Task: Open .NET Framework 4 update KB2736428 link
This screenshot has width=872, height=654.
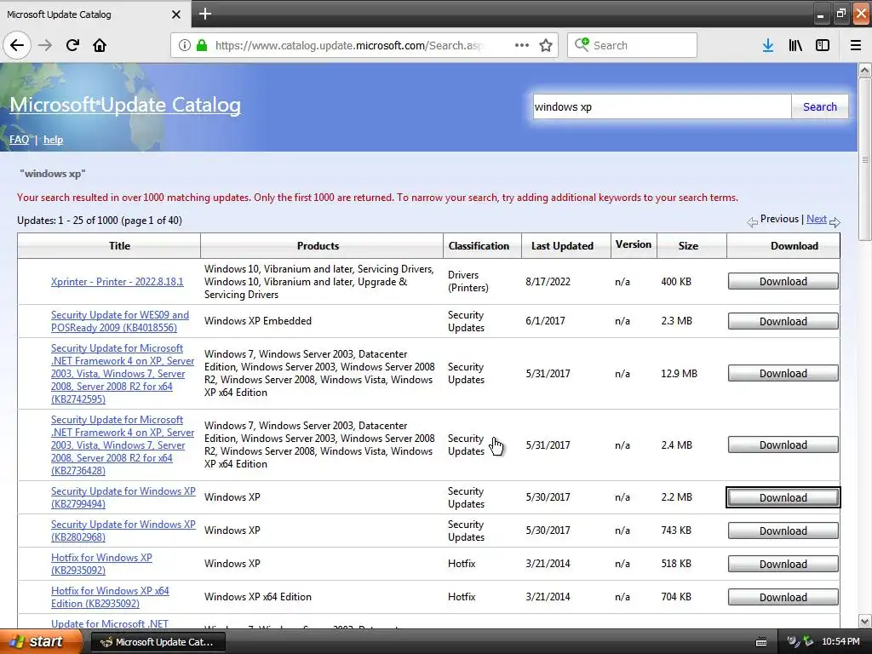Action: [123, 445]
